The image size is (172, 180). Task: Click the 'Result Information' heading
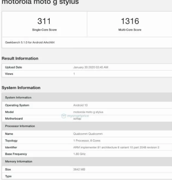(x=20, y=58)
